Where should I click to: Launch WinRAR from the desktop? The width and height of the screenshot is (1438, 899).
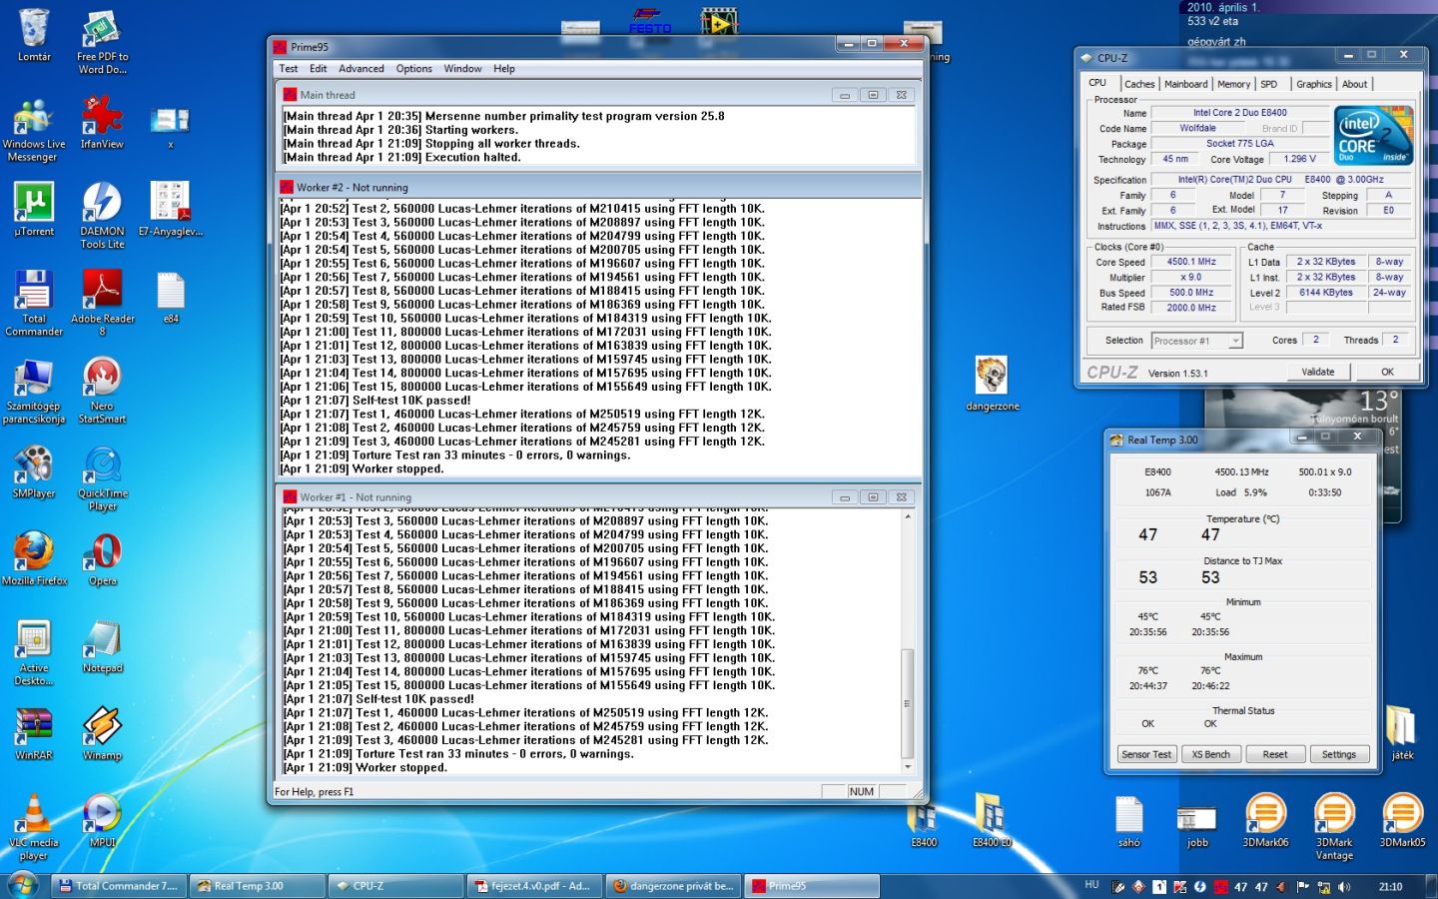pyautogui.click(x=34, y=734)
